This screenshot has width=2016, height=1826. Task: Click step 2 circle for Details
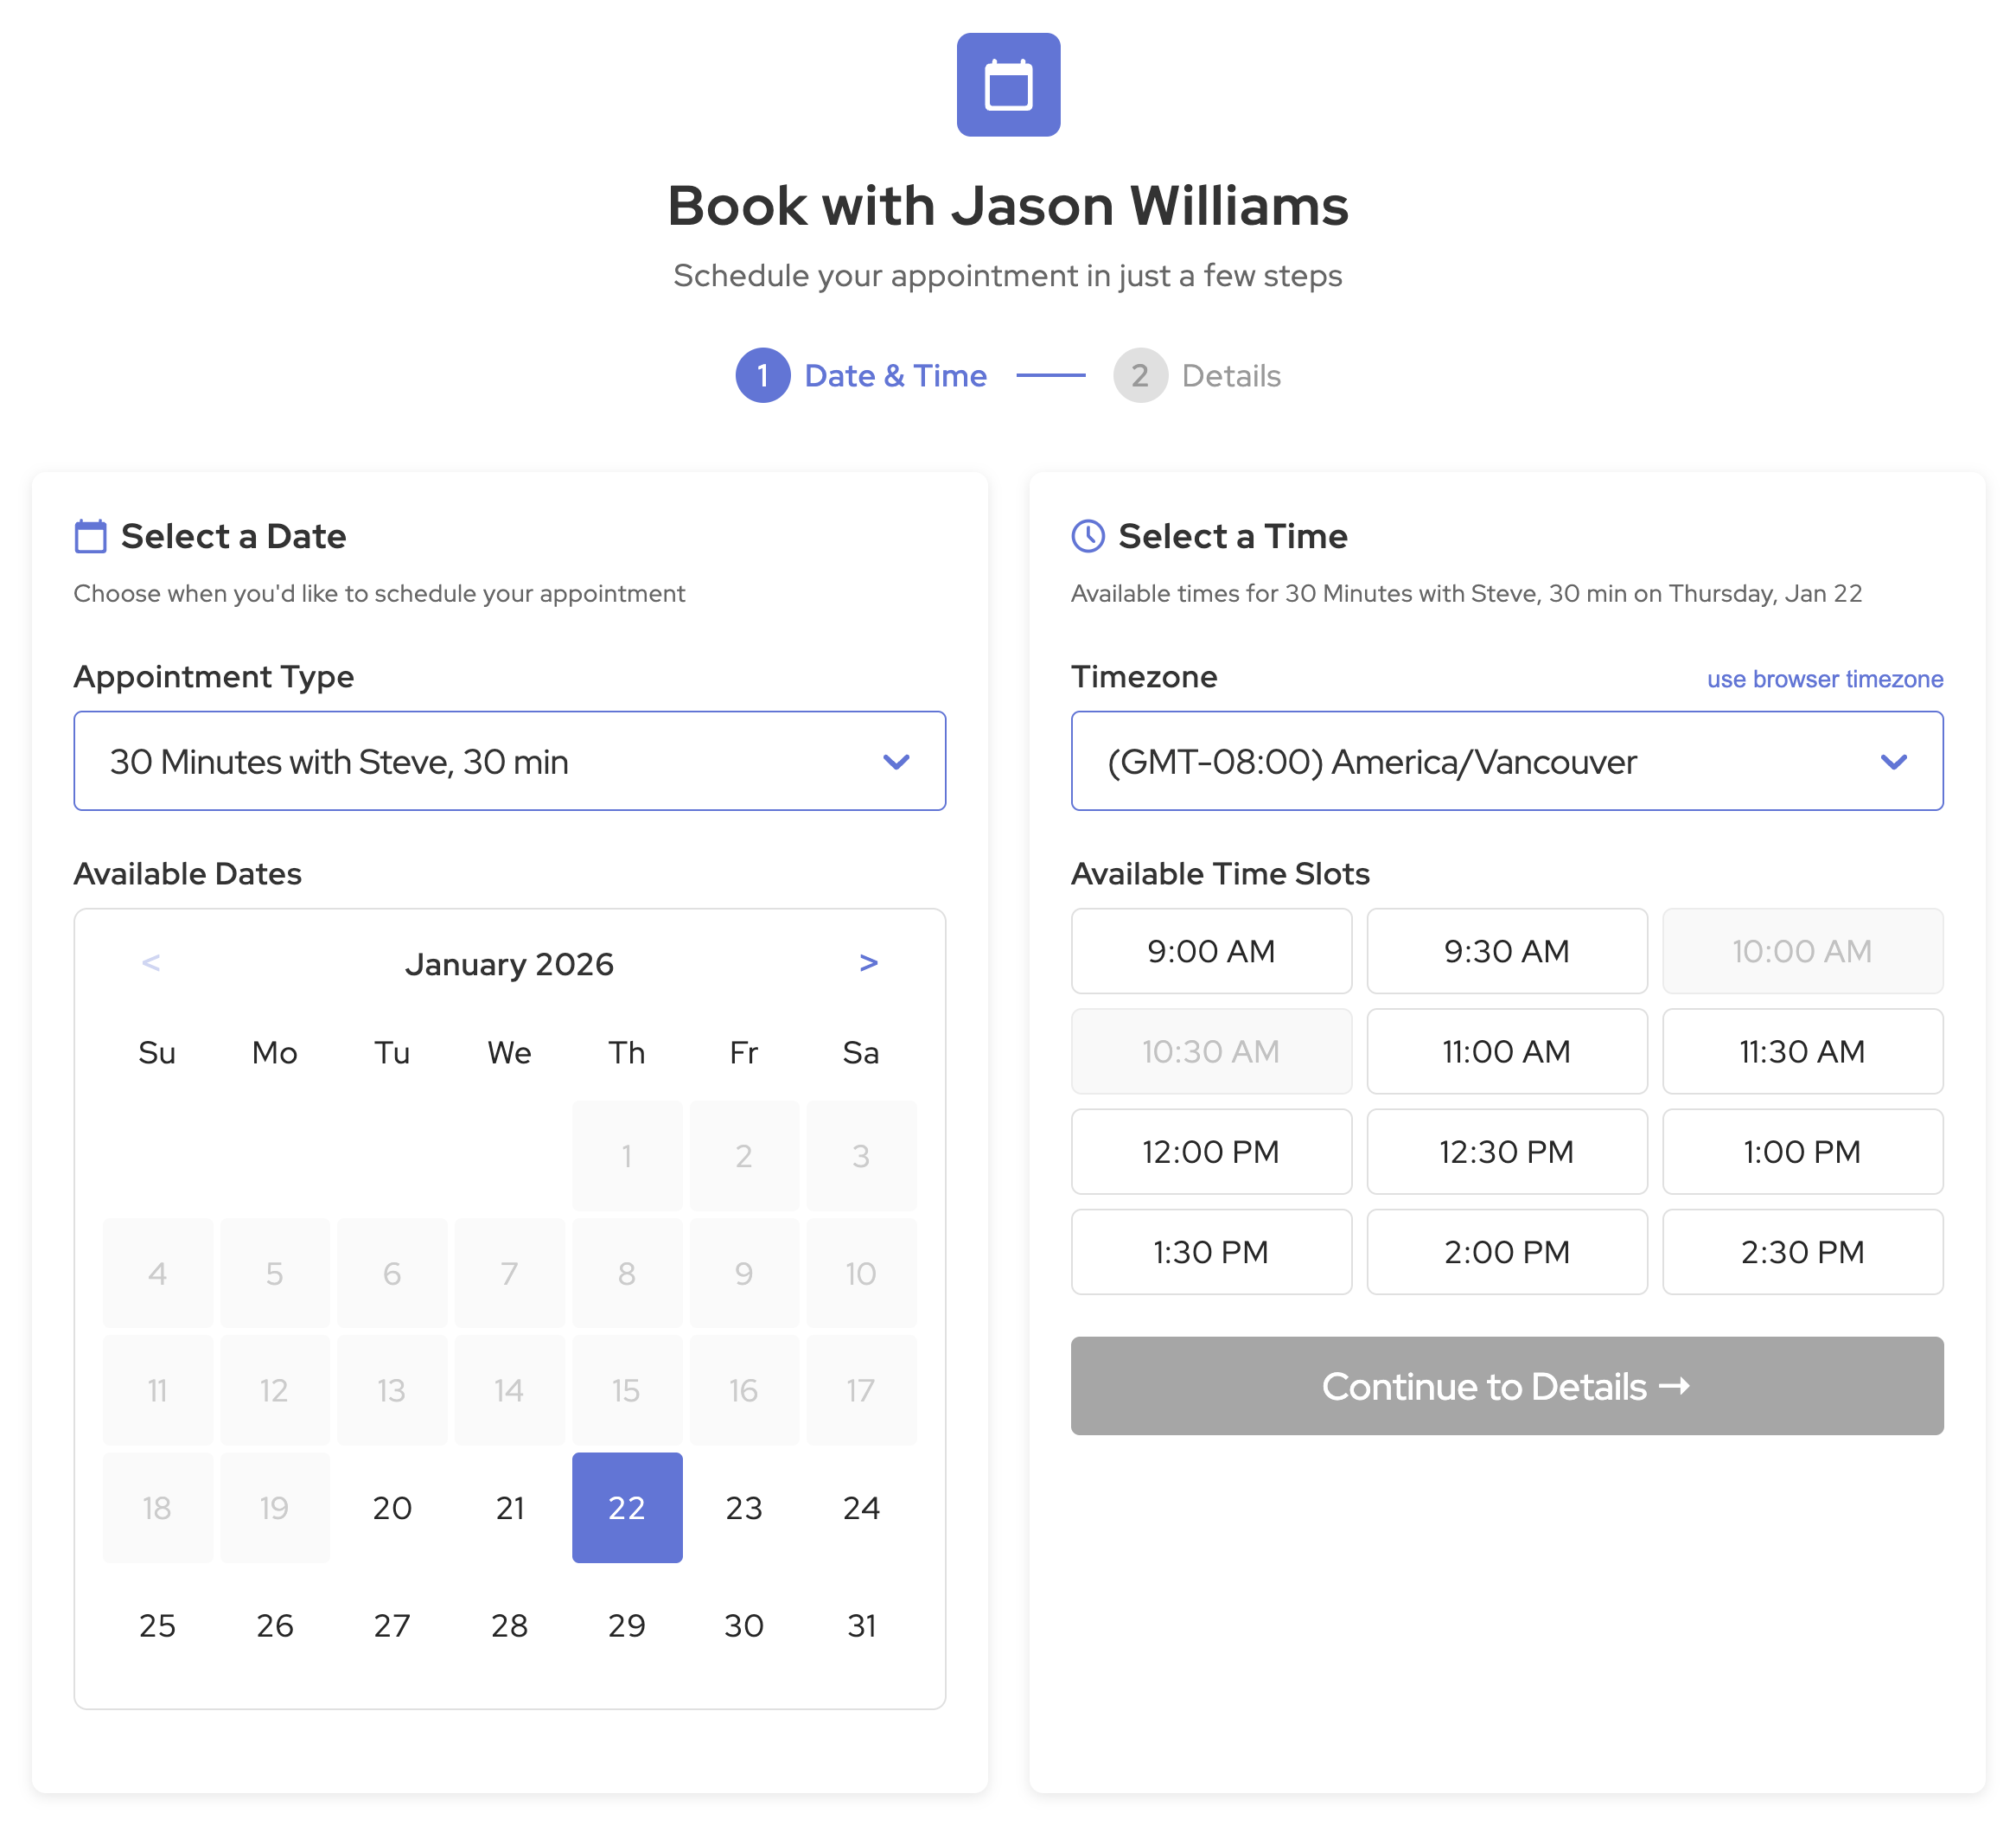click(x=1139, y=375)
